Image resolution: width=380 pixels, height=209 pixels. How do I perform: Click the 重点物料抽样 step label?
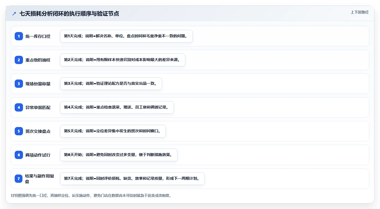tap(38, 60)
